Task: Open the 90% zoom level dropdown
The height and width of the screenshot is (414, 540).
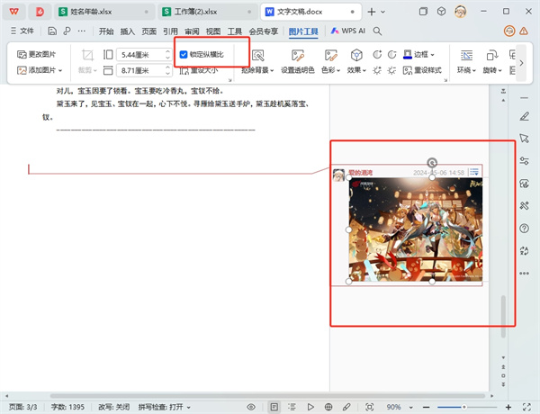Action: tap(400, 407)
